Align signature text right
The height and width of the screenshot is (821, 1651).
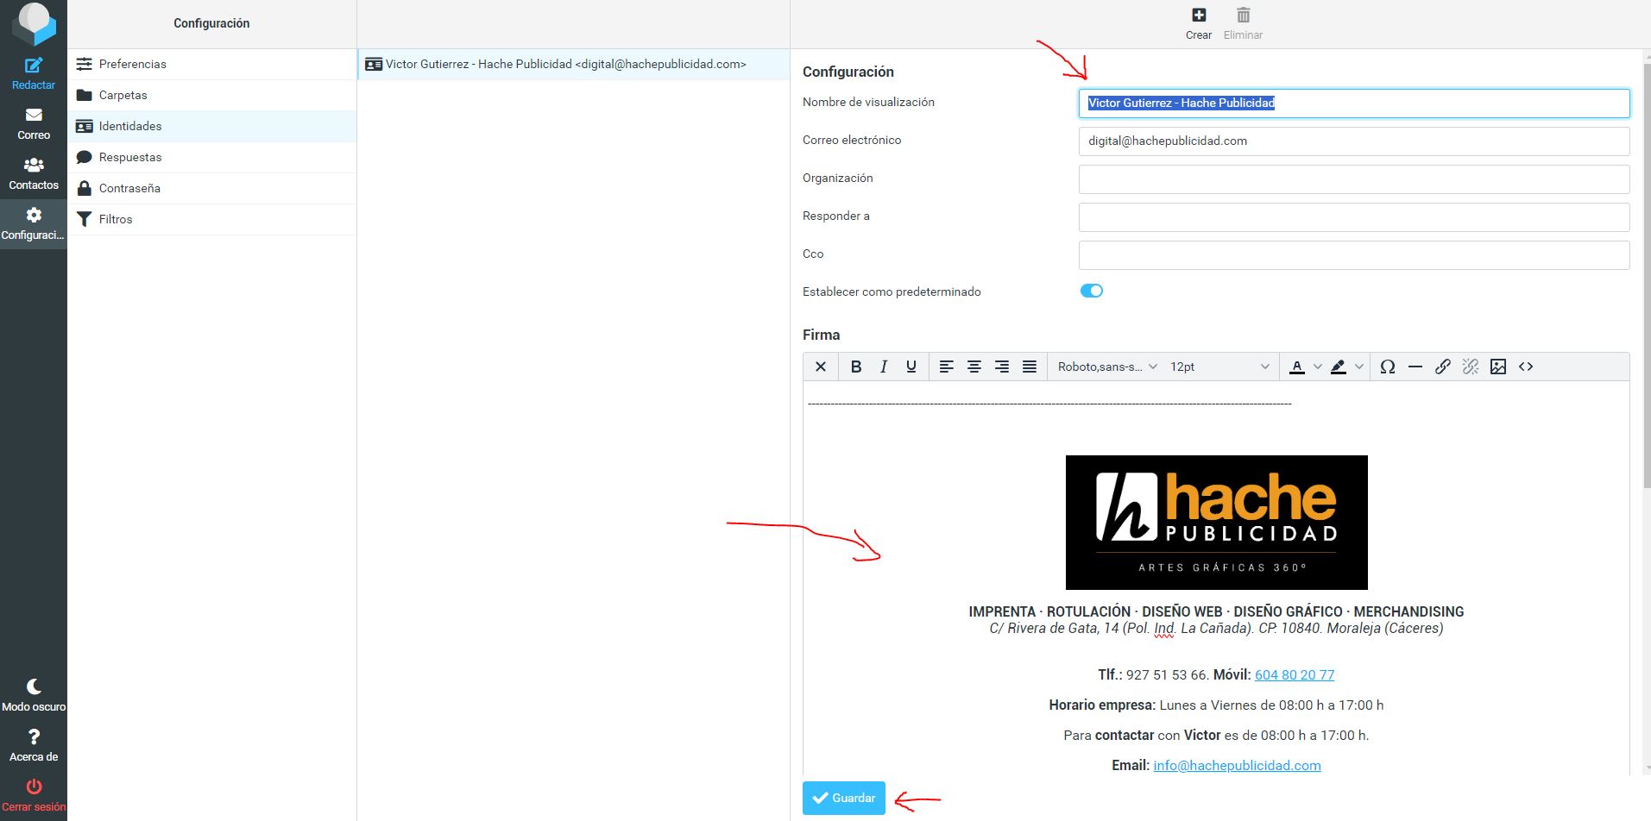pos(1002,367)
